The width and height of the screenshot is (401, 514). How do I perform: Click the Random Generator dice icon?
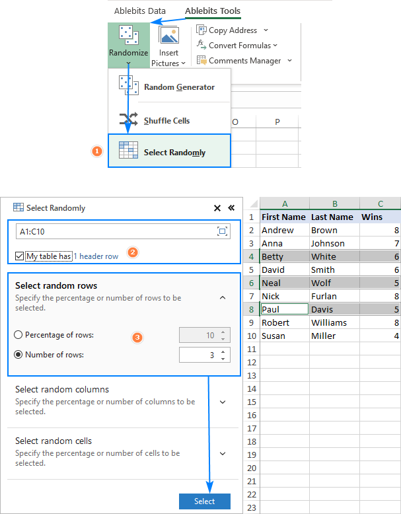[x=129, y=85]
